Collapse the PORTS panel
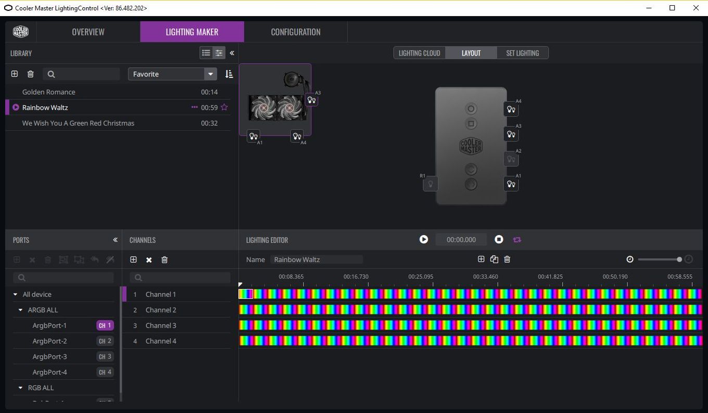The height and width of the screenshot is (413, 708). coord(115,240)
